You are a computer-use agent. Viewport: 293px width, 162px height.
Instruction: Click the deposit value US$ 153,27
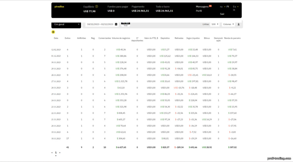click(x=165, y=113)
